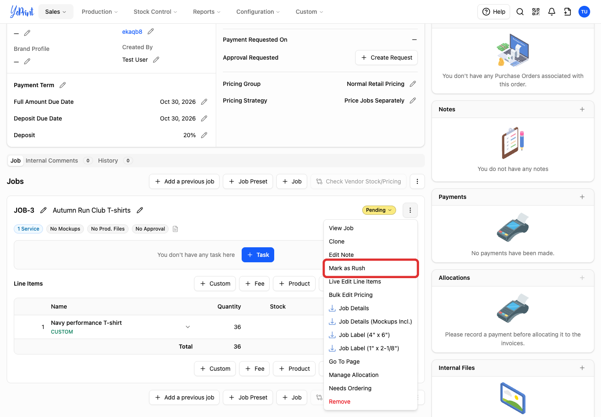601x417 pixels.
Task: Open the Help button
Action: click(494, 12)
